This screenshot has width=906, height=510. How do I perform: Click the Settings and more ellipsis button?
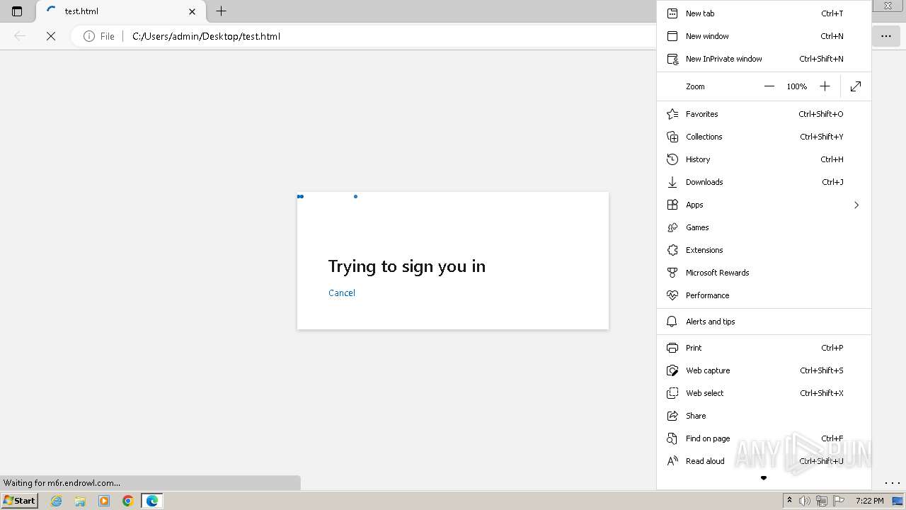click(x=886, y=36)
